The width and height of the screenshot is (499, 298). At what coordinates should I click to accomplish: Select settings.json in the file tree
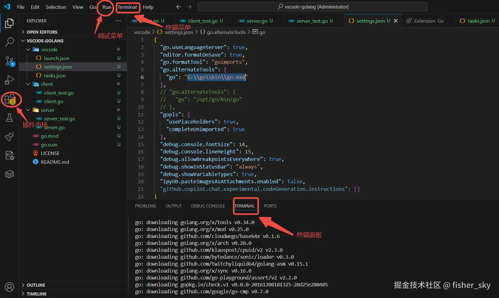(73, 67)
